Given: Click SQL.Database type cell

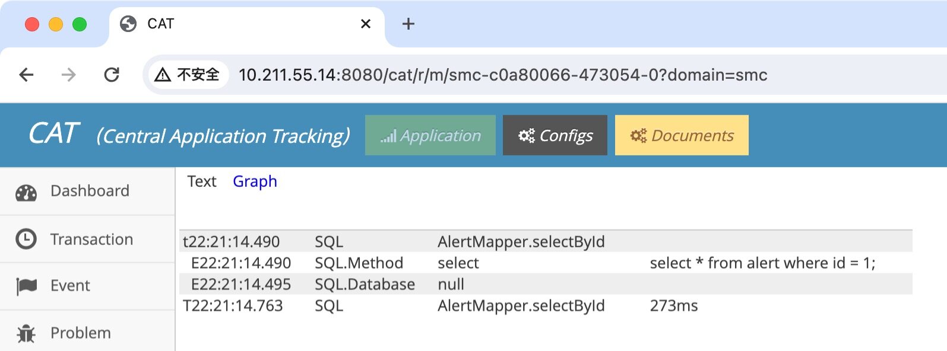Looking at the screenshot, I should (x=365, y=285).
